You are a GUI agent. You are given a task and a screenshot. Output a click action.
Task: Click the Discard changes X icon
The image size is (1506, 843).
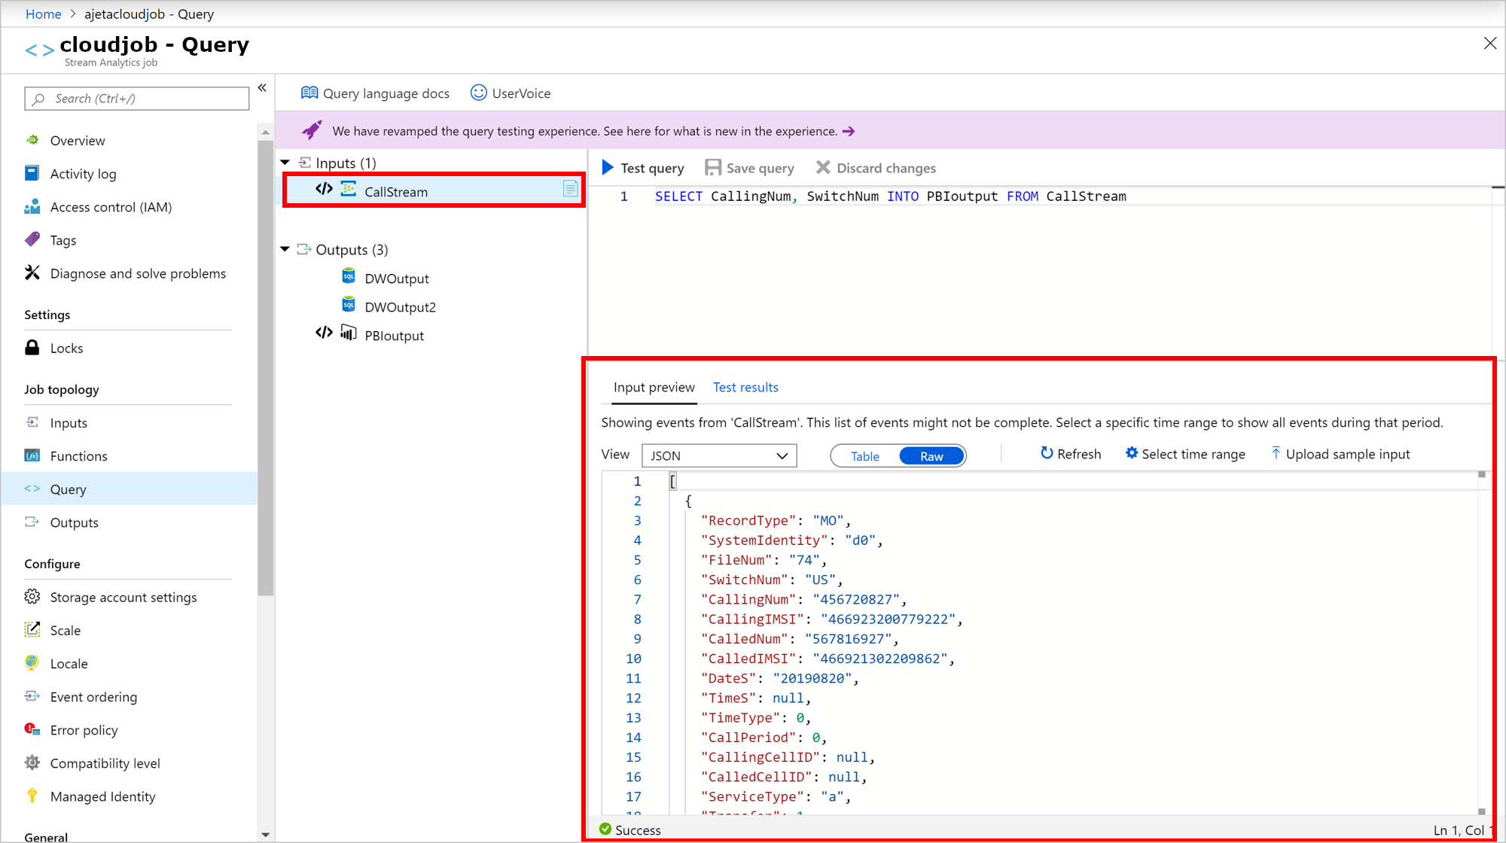[x=823, y=168]
